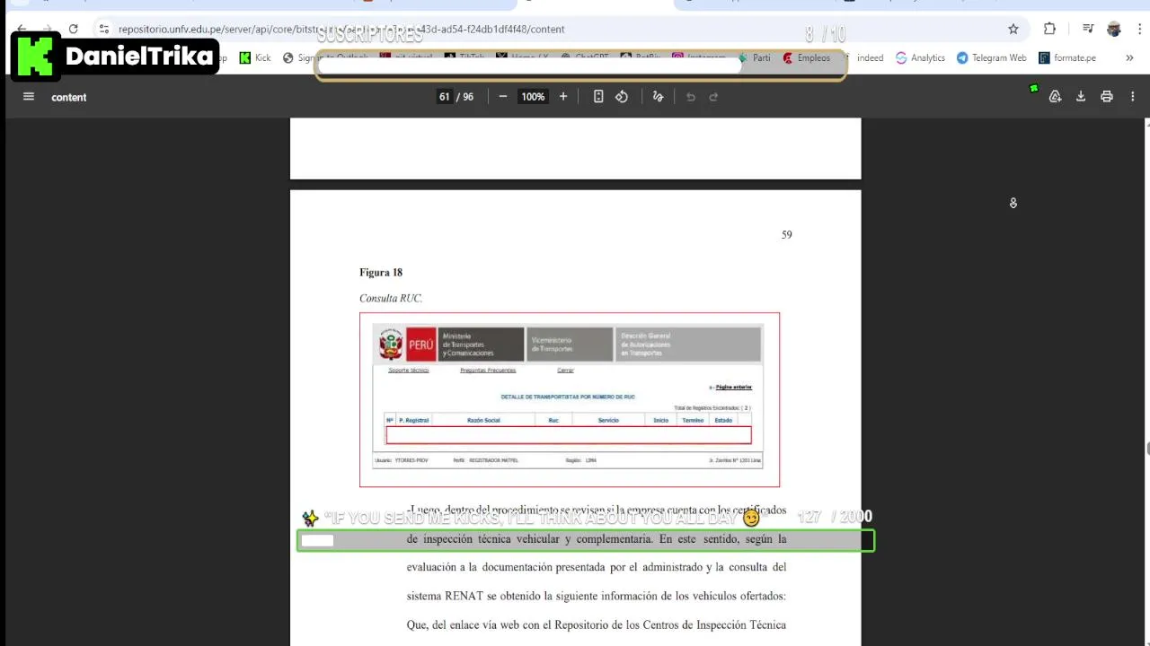This screenshot has height=646, width=1150.
Task: Click the 'Consulta RUC.' caption
Action: (391, 298)
